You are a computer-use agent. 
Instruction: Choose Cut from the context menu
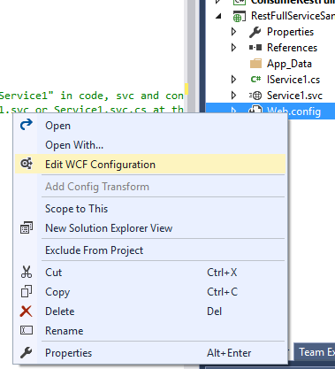[x=150, y=273]
